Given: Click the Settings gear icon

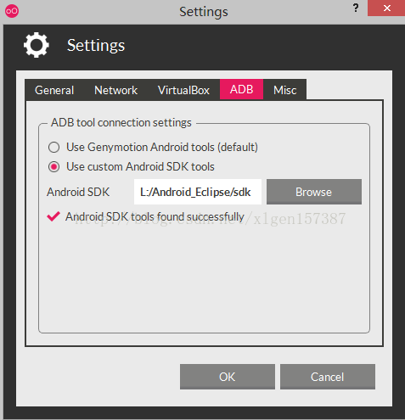Looking at the screenshot, I should [x=37, y=45].
